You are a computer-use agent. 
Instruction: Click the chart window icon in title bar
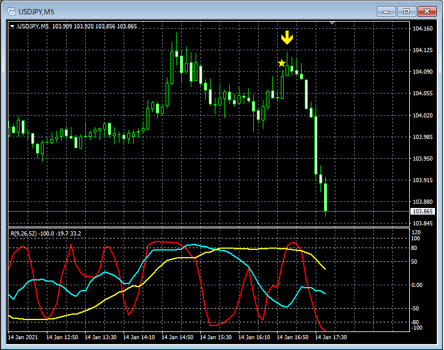coord(11,11)
